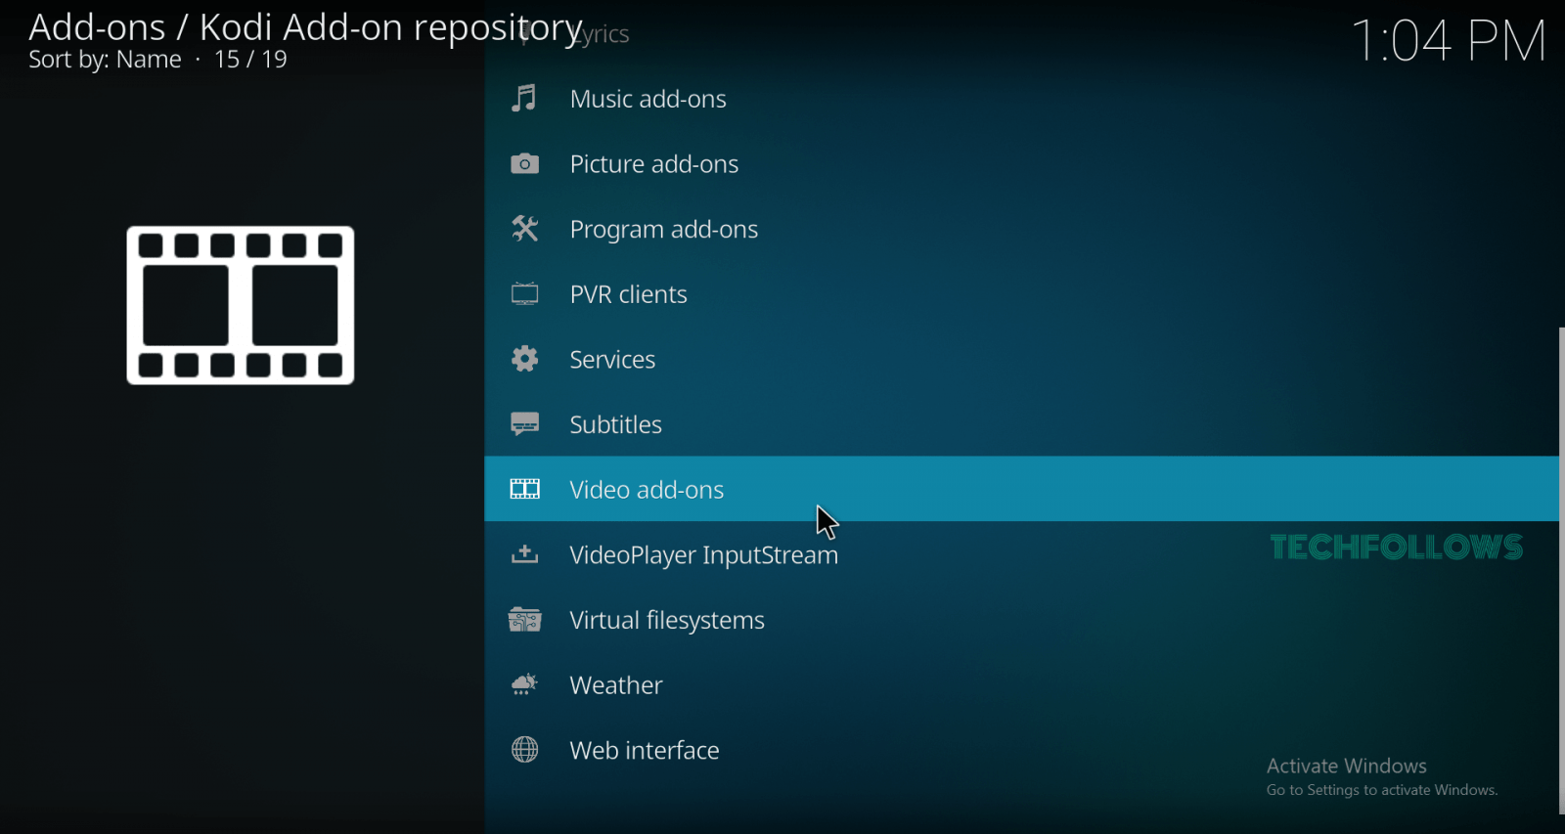
Task: Select the Services category
Action: point(1021,359)
